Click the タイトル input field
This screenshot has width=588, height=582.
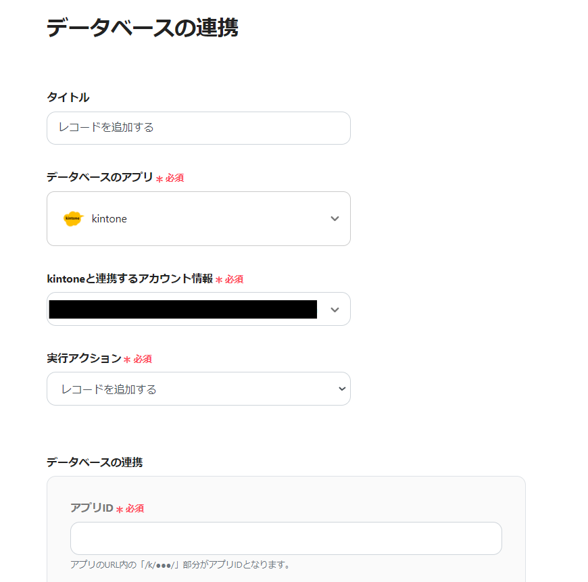(x=199, y=128)
